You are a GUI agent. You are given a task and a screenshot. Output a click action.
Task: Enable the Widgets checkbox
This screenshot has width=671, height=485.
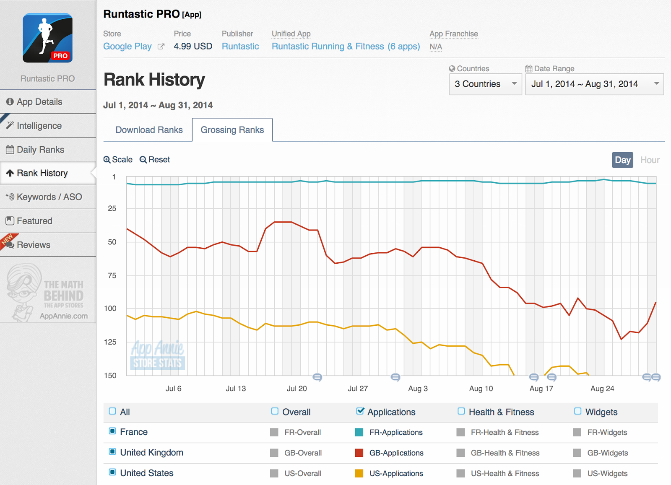[578, 411]
